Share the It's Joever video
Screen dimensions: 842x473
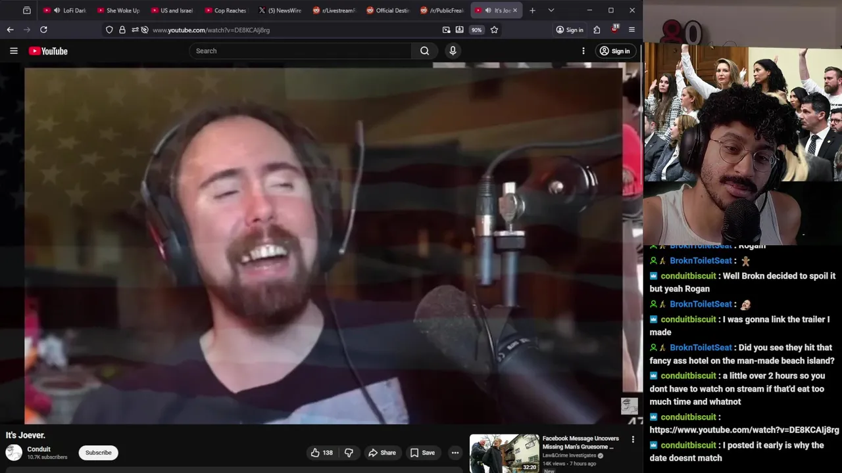click(x=382, y=453)
